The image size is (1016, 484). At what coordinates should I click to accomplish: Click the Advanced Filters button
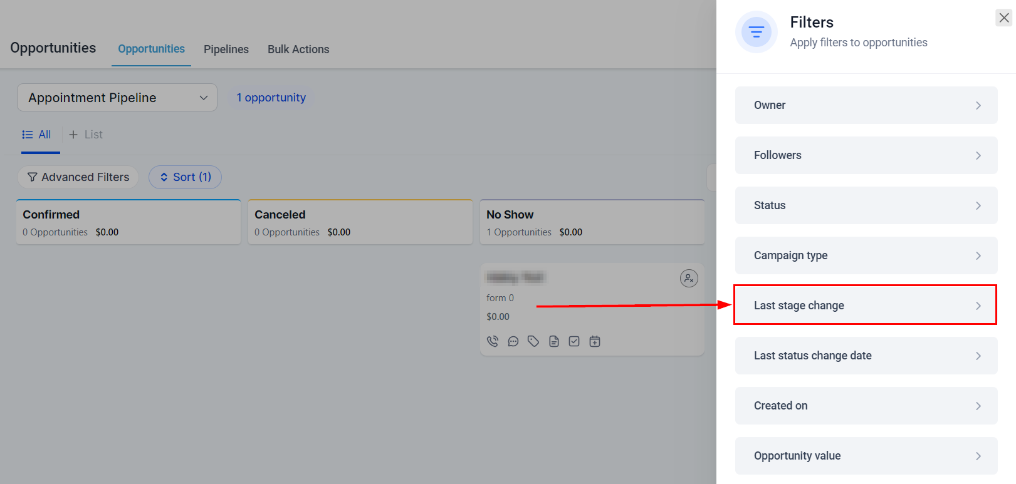pyautogui.click(x=78, y=177)
